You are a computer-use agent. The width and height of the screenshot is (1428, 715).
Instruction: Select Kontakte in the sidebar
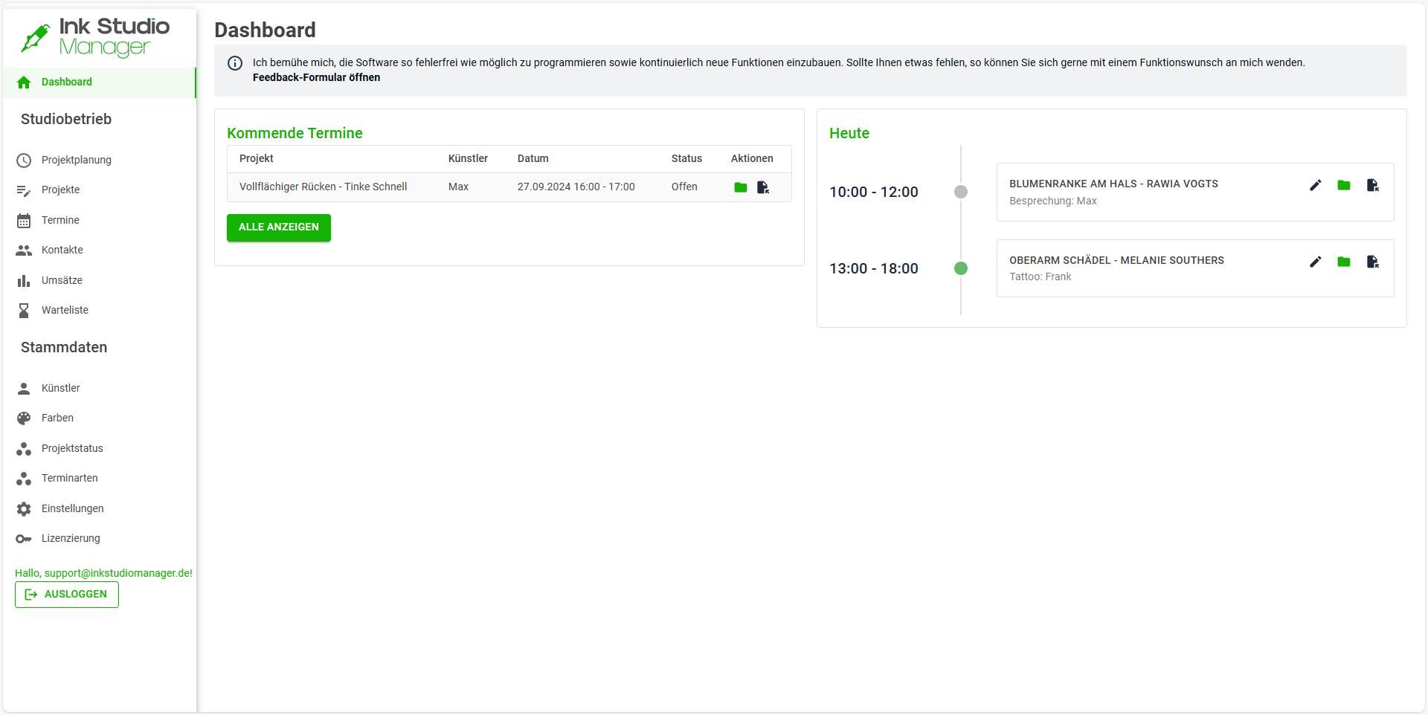[100, 250]
